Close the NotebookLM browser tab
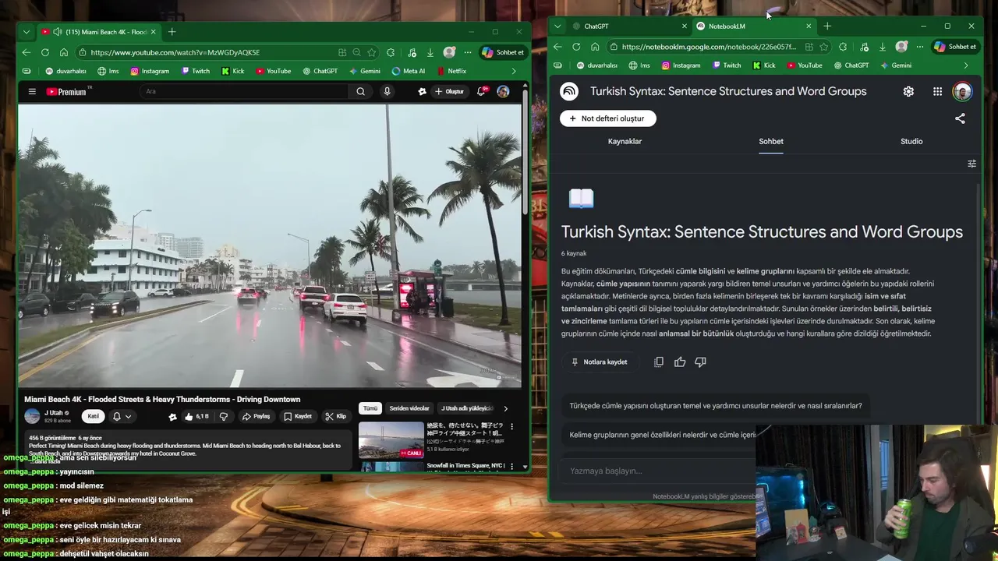Screen dimensions: 998x561 809,26
